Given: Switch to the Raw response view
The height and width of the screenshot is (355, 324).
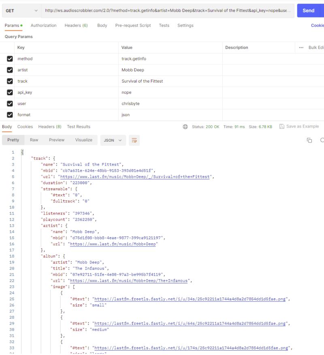Looking at the screenshot, I should 34,140.
